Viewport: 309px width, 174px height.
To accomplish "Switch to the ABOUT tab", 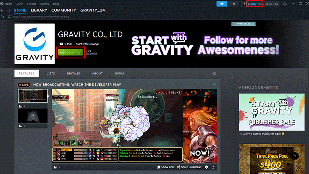I will (97, 73).
